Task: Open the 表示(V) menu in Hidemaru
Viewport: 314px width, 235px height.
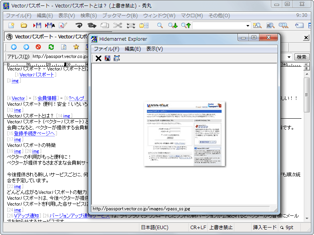Action: [x=66, y=16]
